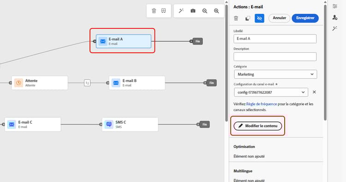Open the profile icon in right rail
Screen dimensions: 346x182
pyautogui.click(x=335, y=17)
